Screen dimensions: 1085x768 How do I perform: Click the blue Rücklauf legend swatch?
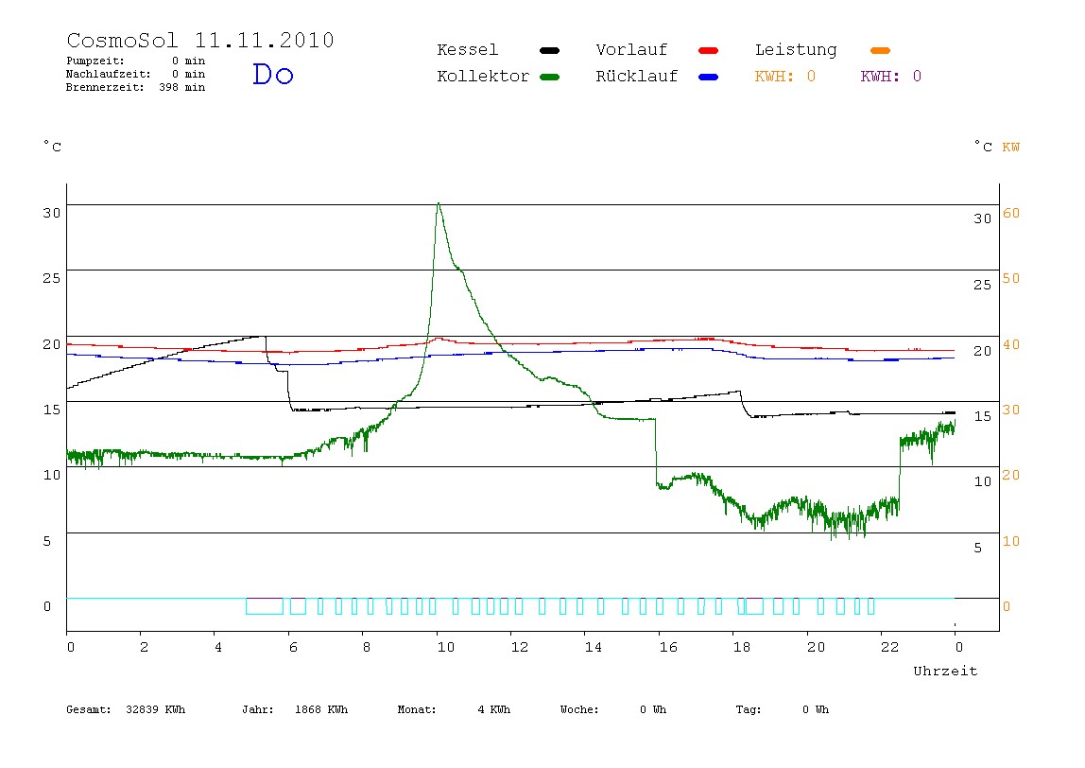pos(709,77)
